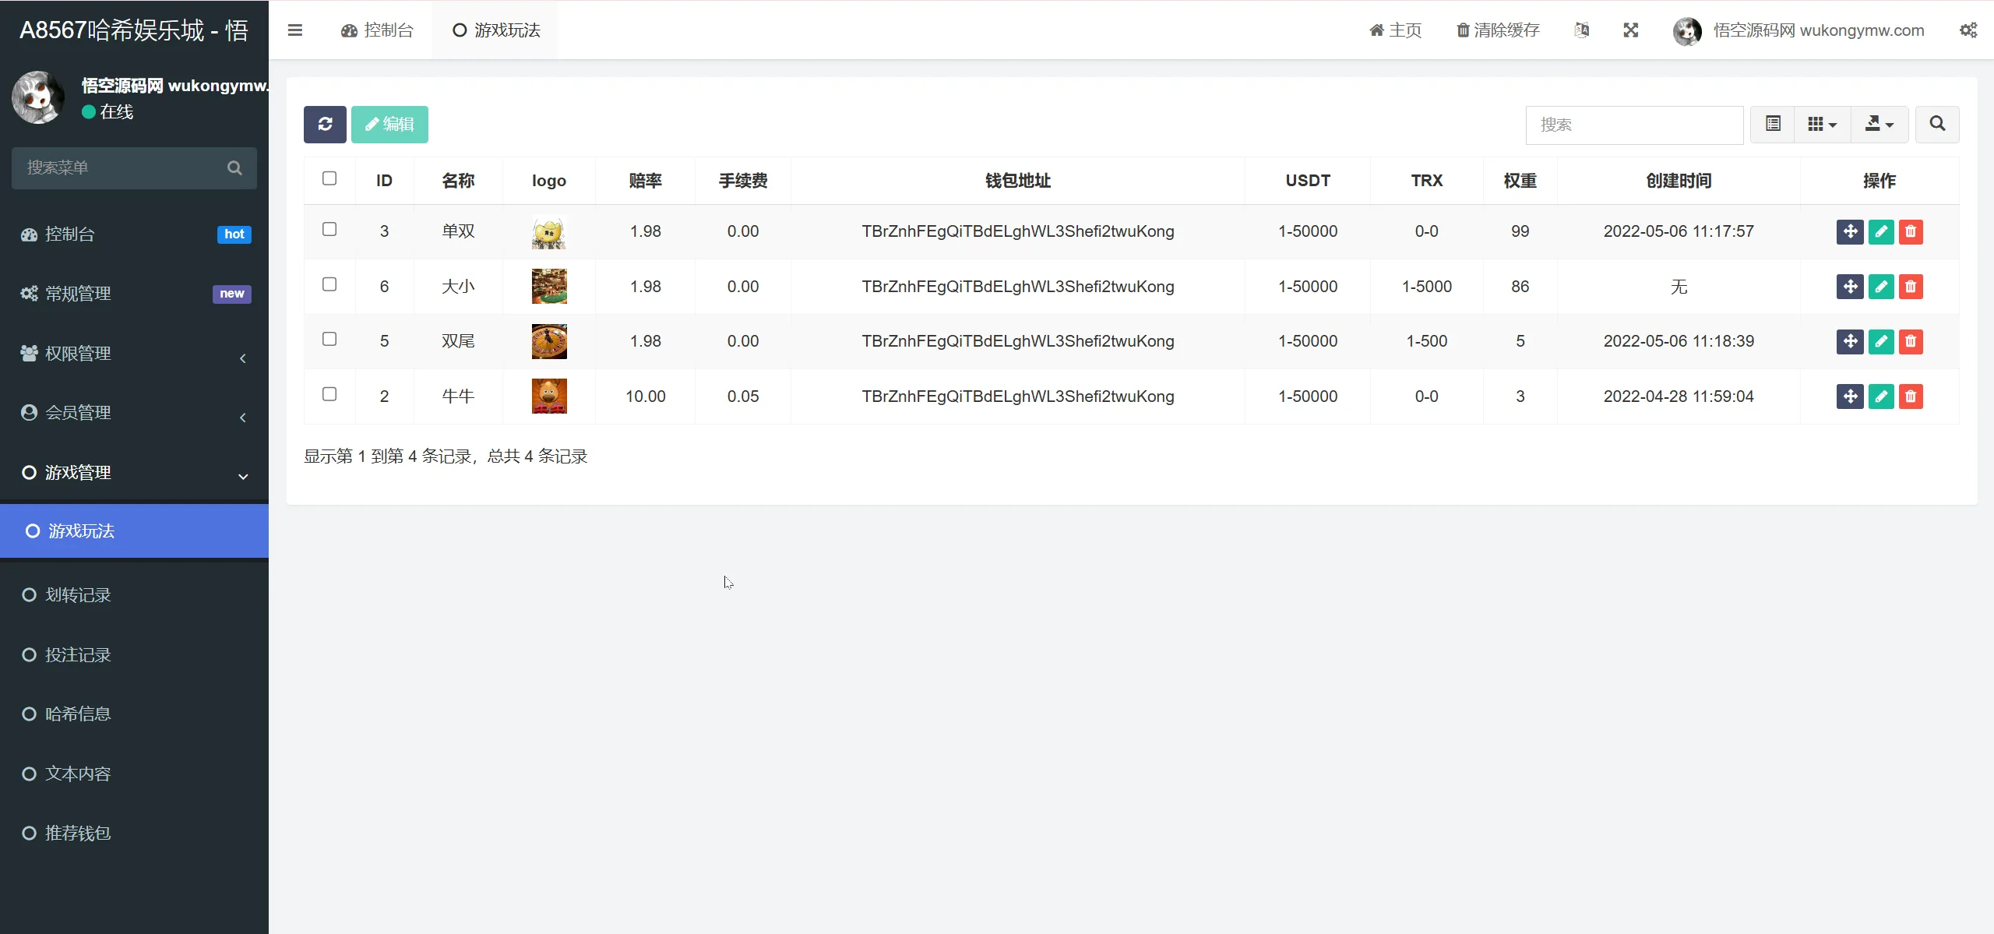Open the export data dropdown

[x=1878, y=124]
